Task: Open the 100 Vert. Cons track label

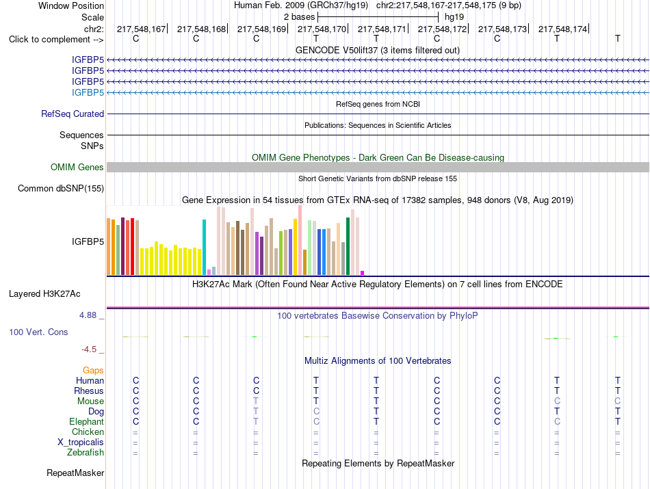Action: tap(38, 332)
